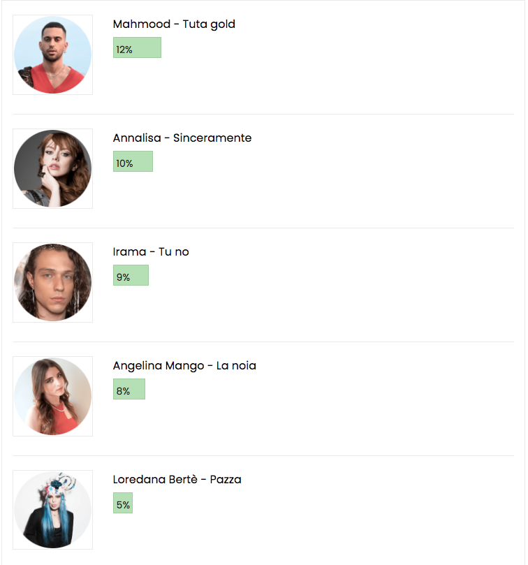Click the blue-haired photo beside Loredana Bertè - Pazza

52,510
